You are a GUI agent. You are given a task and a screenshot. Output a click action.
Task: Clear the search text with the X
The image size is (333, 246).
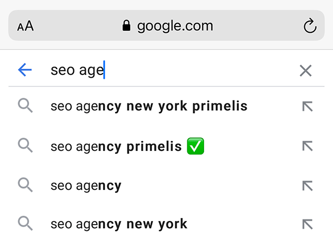point(305,71)
